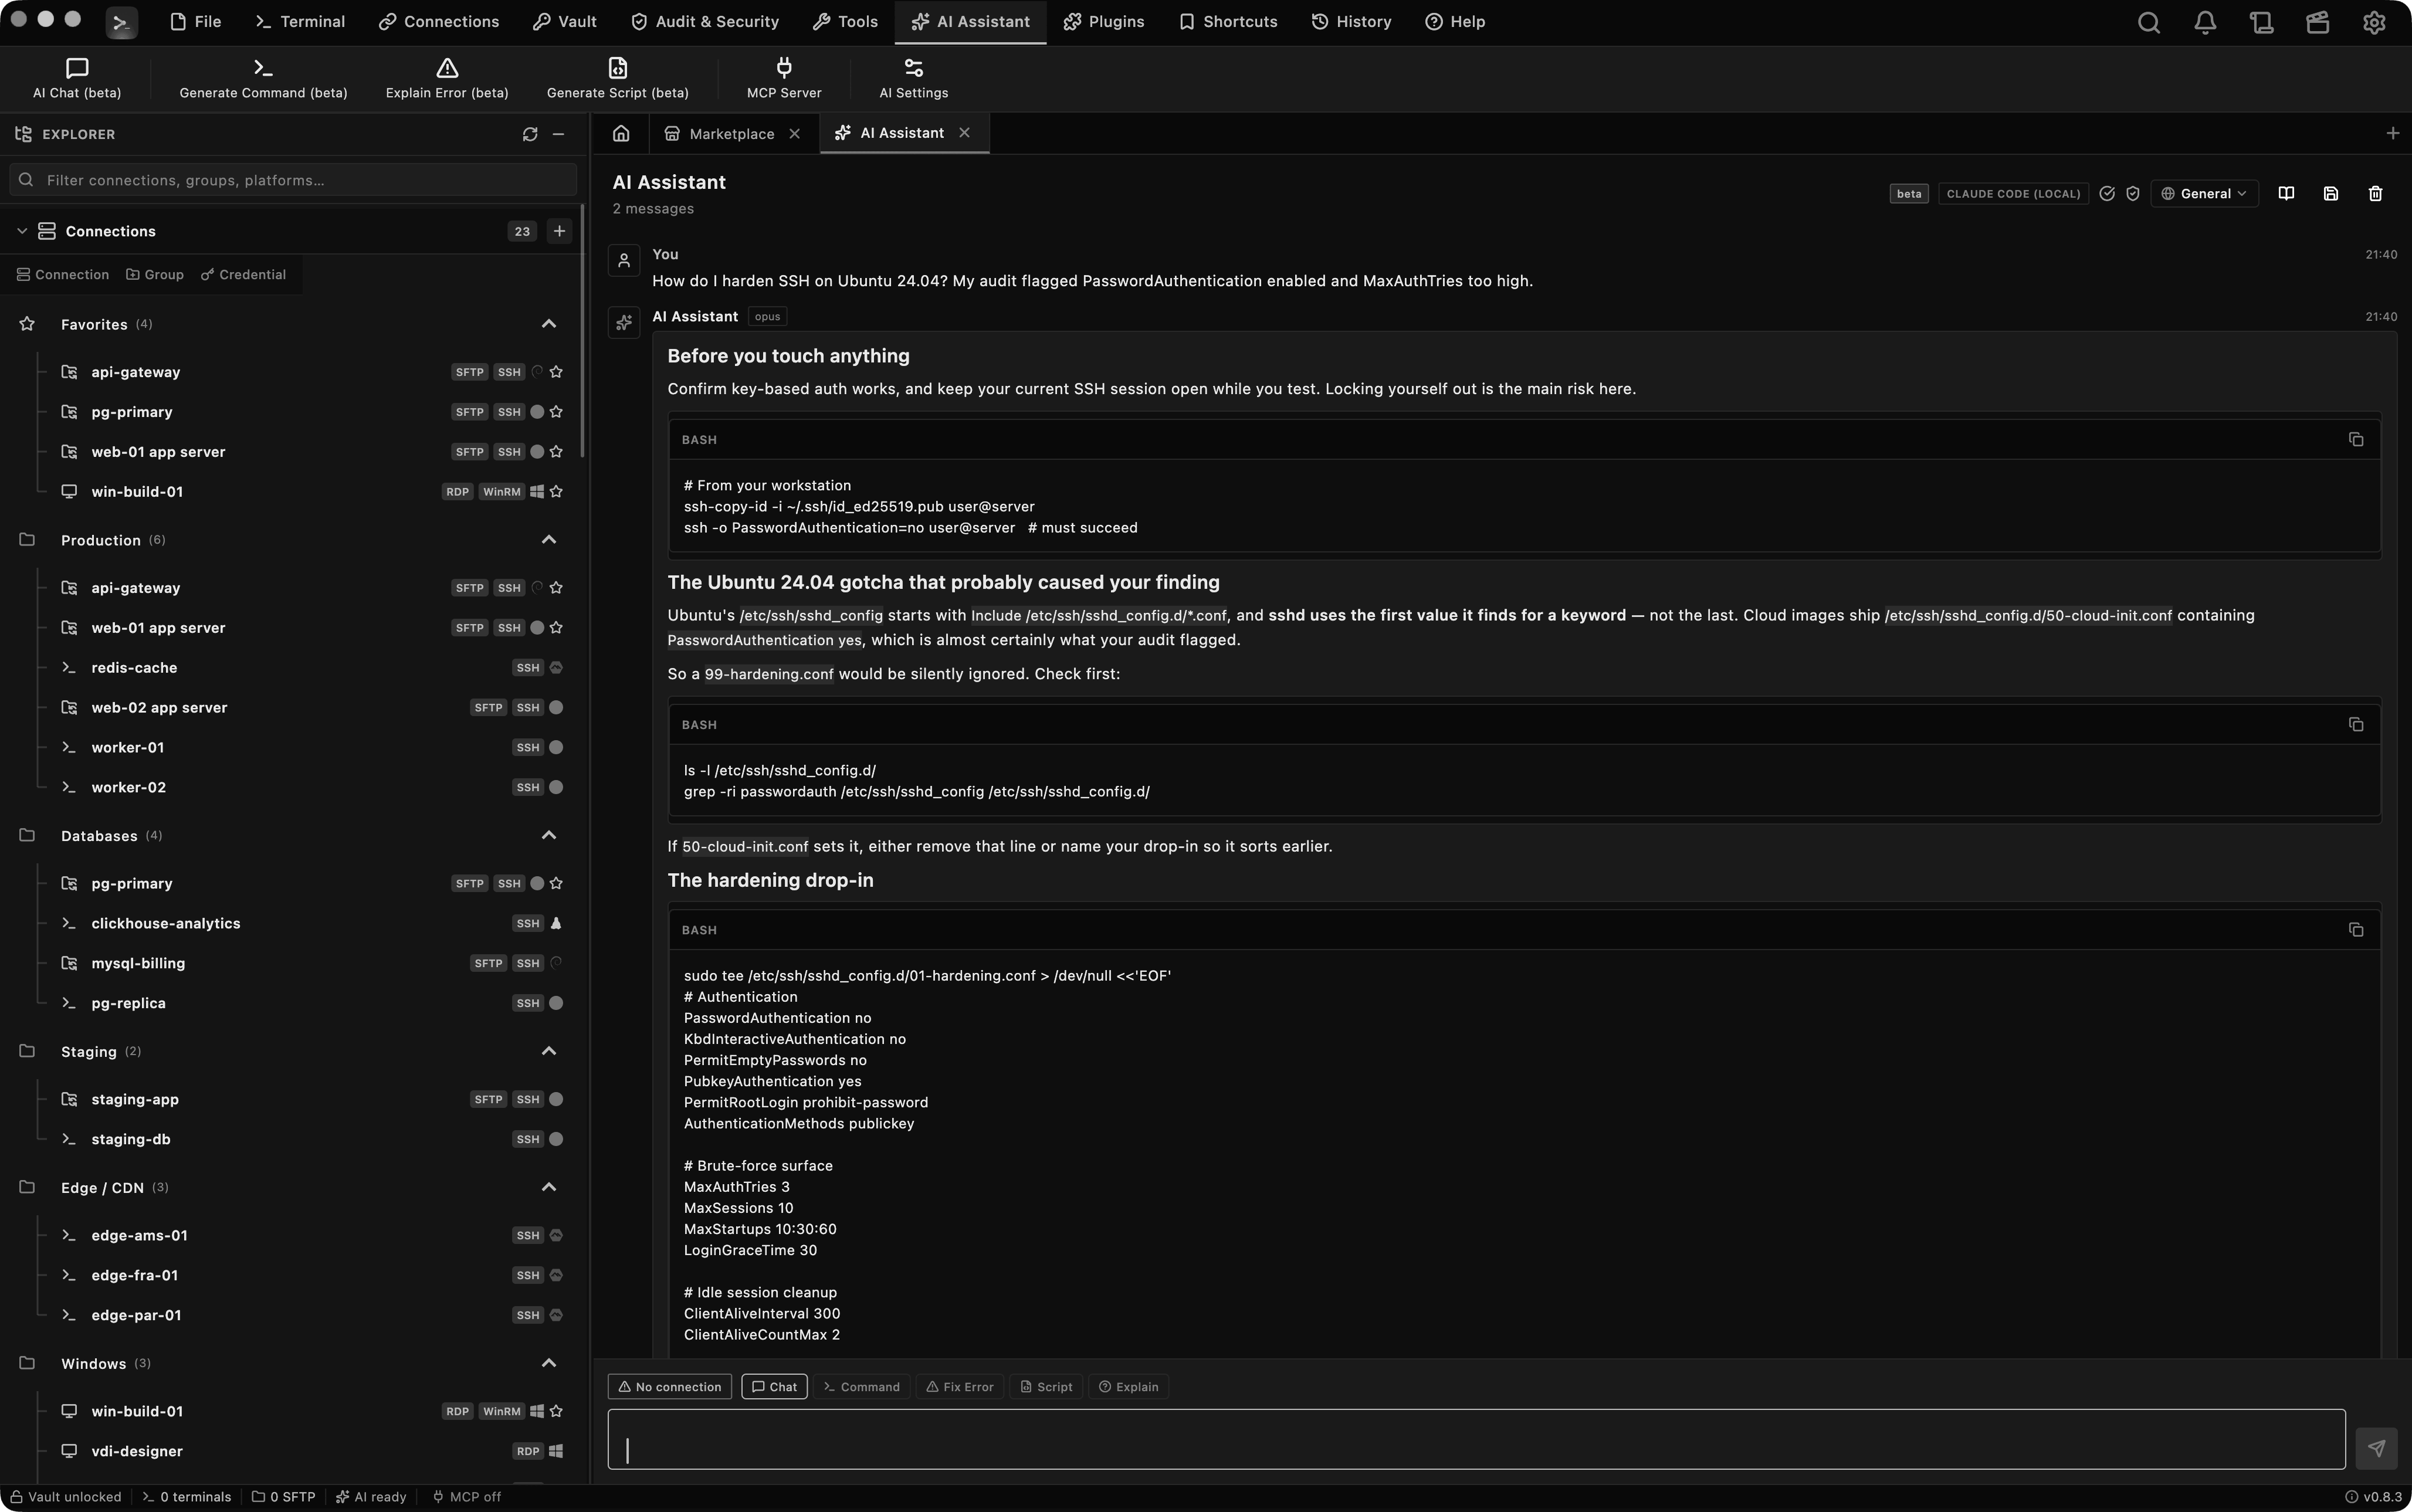The width and height of the screenshot is (2412, 1512).
Task: Copy the hardening drop-in code block
Action: 2356,929
